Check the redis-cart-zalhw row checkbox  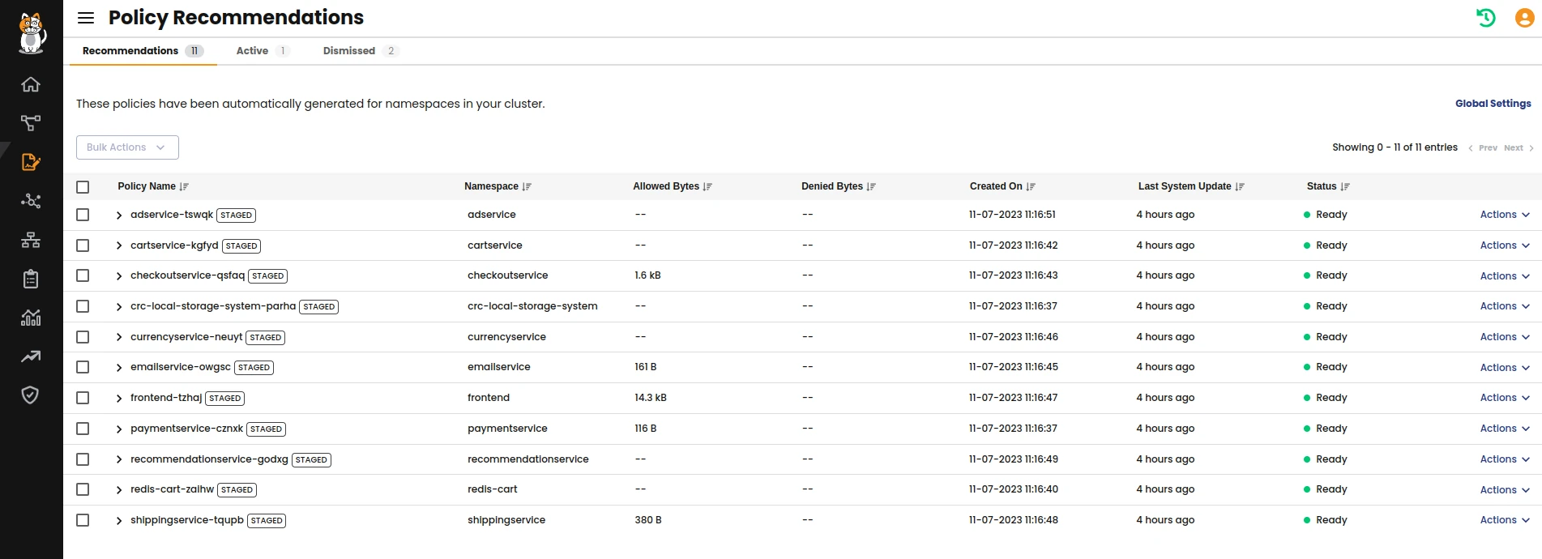[x=83, y=489]
